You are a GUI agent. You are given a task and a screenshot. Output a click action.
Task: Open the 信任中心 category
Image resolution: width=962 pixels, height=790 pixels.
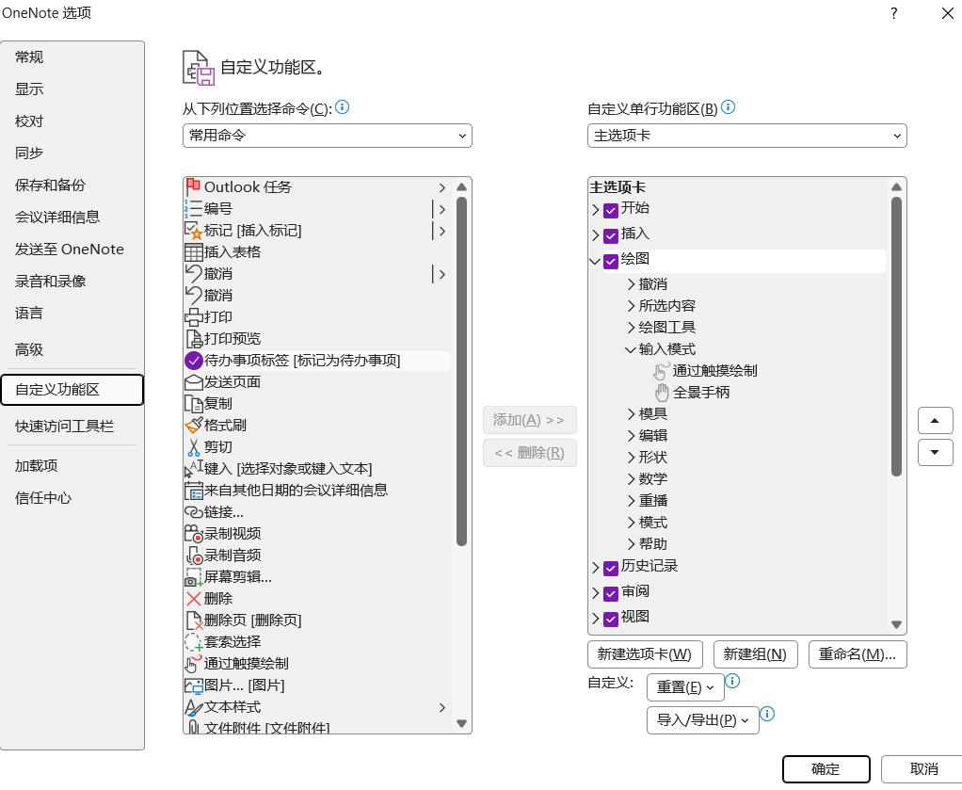click(x=72, y=498)
